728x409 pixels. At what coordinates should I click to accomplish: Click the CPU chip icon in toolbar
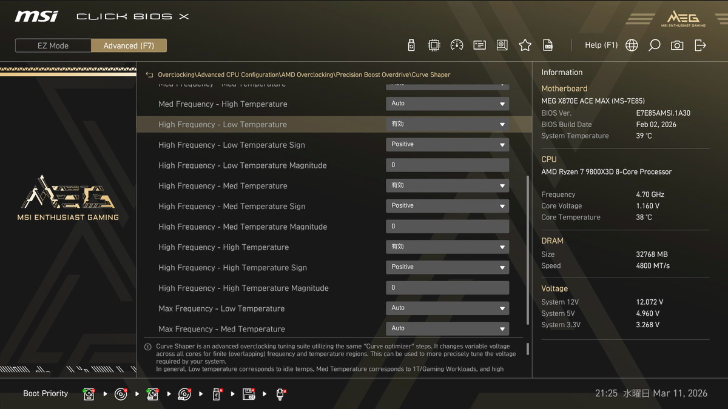(x=434, y=45)
